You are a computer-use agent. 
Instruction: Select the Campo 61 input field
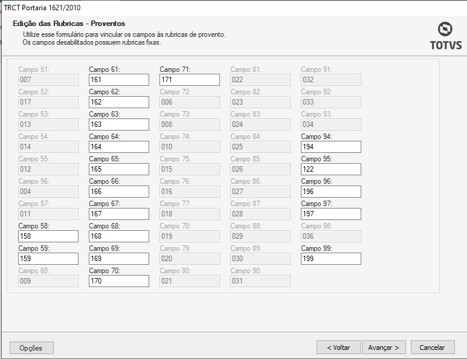click(x=118, y=80)
